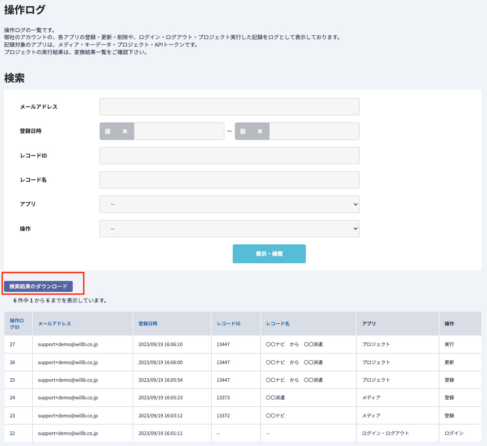
Task: Select 登録 operation cell in row 23
Action: click(x=460, y=416)
